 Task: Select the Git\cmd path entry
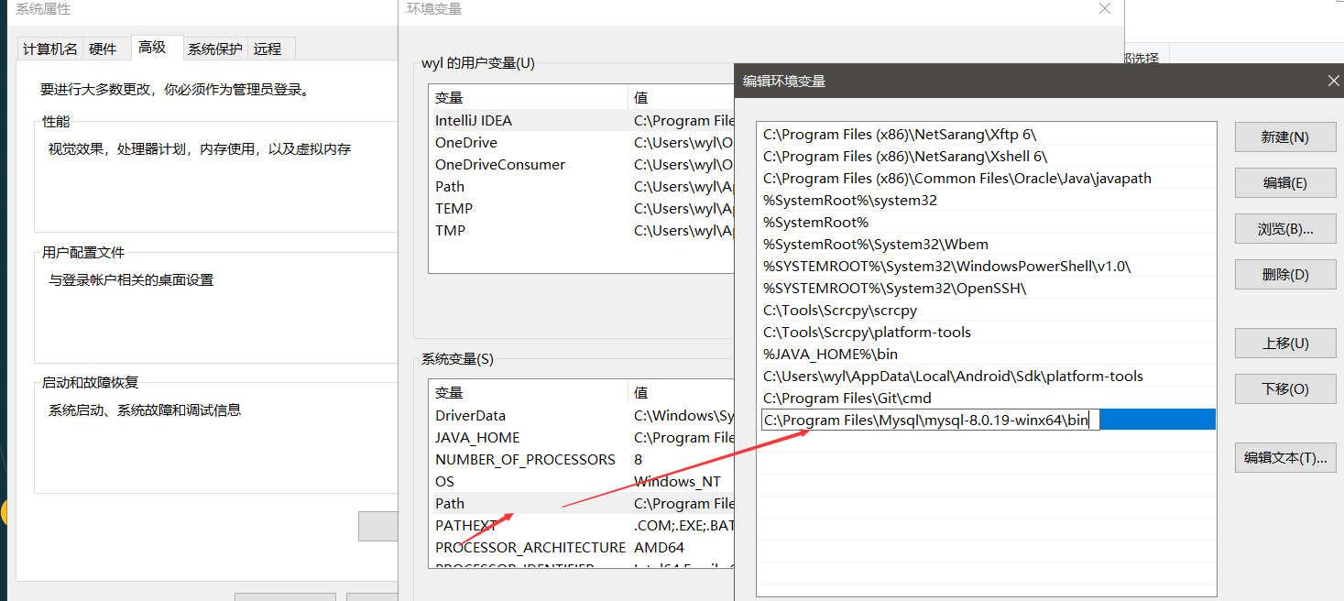click(x=988, y=398)
